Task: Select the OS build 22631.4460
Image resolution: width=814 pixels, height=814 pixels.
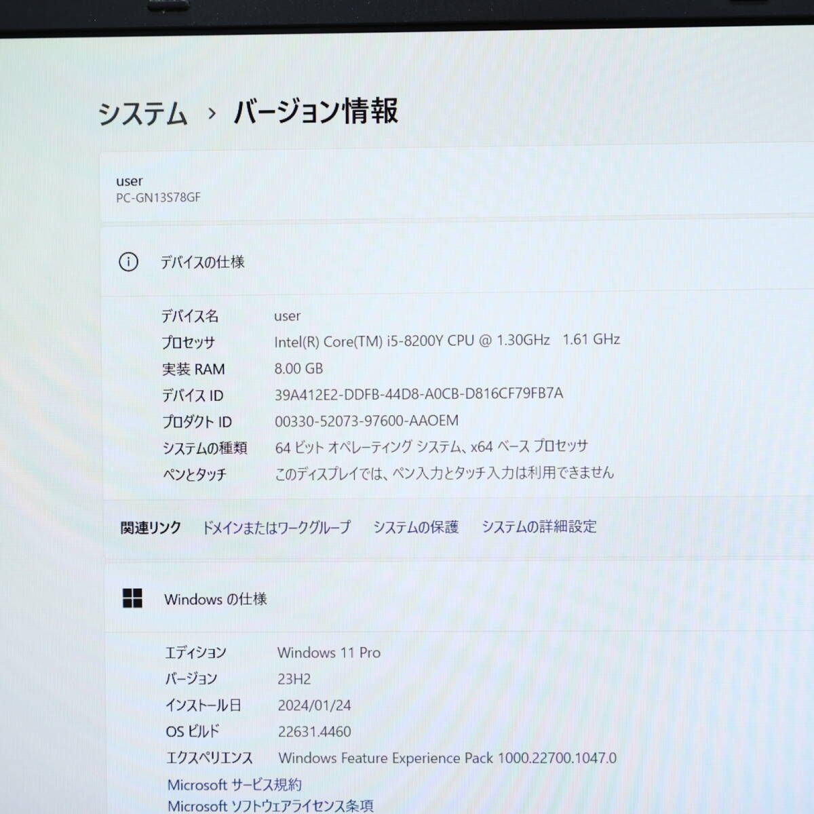Action: point(315,732)
